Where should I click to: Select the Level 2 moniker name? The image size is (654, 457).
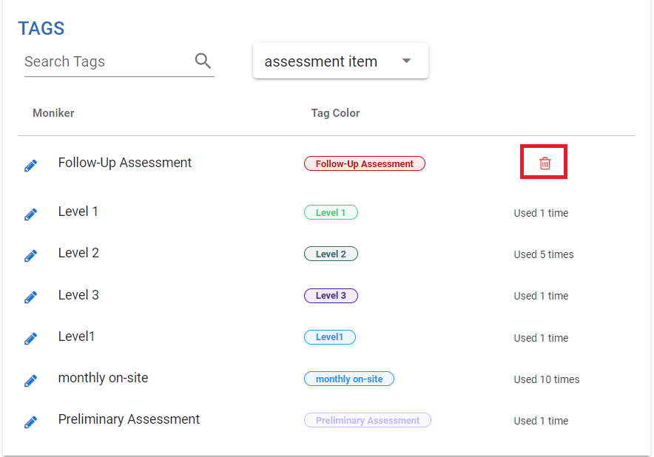coord(78,253)
